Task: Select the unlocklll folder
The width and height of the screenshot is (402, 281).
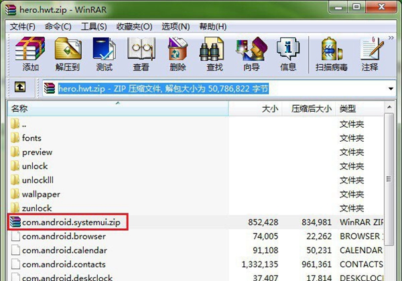Action: (196, 181)
